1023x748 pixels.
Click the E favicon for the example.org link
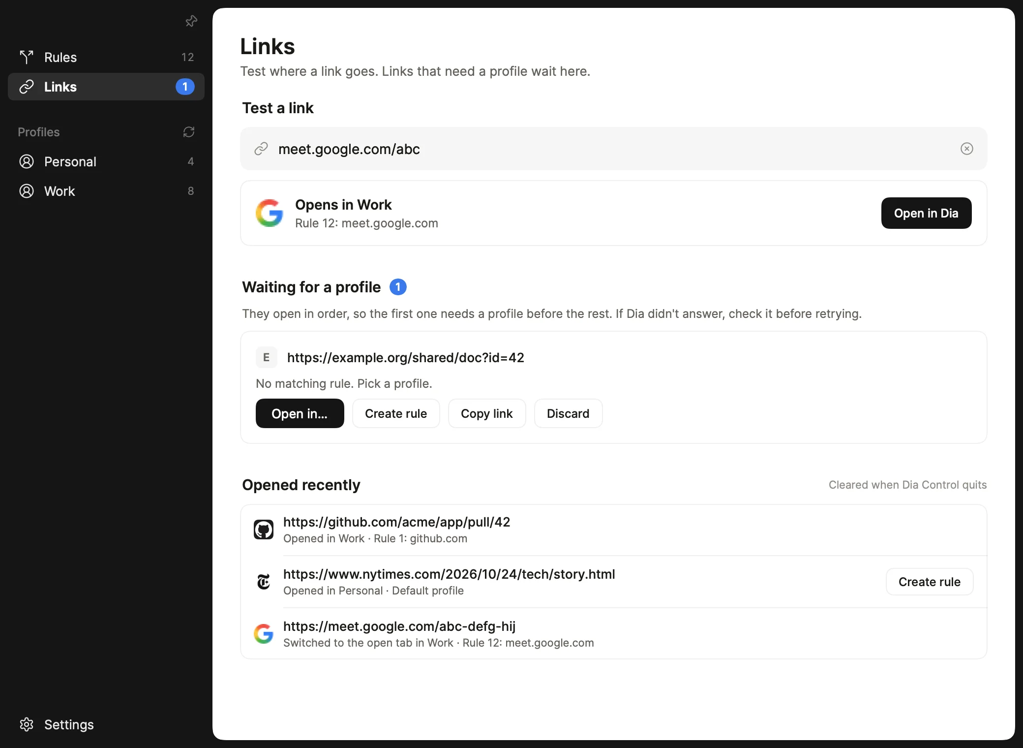tap(267, 357)
